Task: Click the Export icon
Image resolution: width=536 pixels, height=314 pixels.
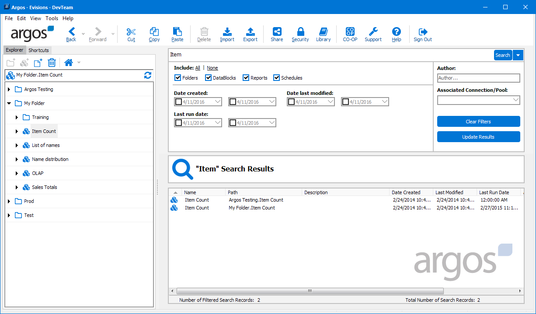Action: [251, 31]
